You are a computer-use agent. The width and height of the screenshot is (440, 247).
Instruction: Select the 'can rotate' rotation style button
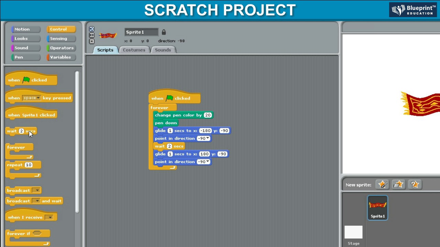(x=91, y=29)
